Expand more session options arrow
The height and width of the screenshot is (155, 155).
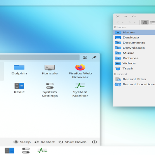95,142
